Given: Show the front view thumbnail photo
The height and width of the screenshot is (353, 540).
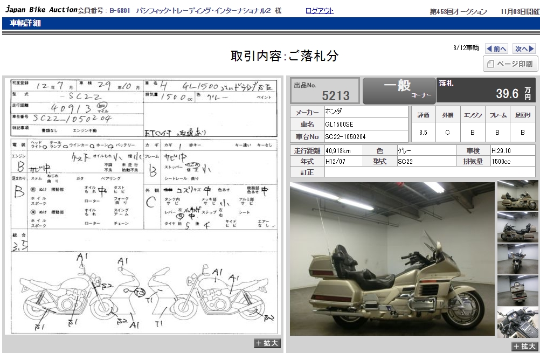Looking at the screenshot, I should pyautogui.click(x=517, y=259).
